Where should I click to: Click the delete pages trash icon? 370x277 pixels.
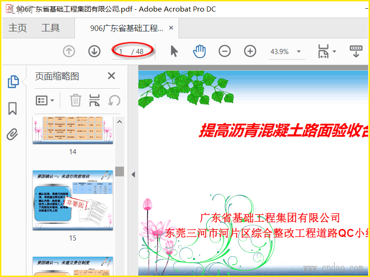pos(75,100)
